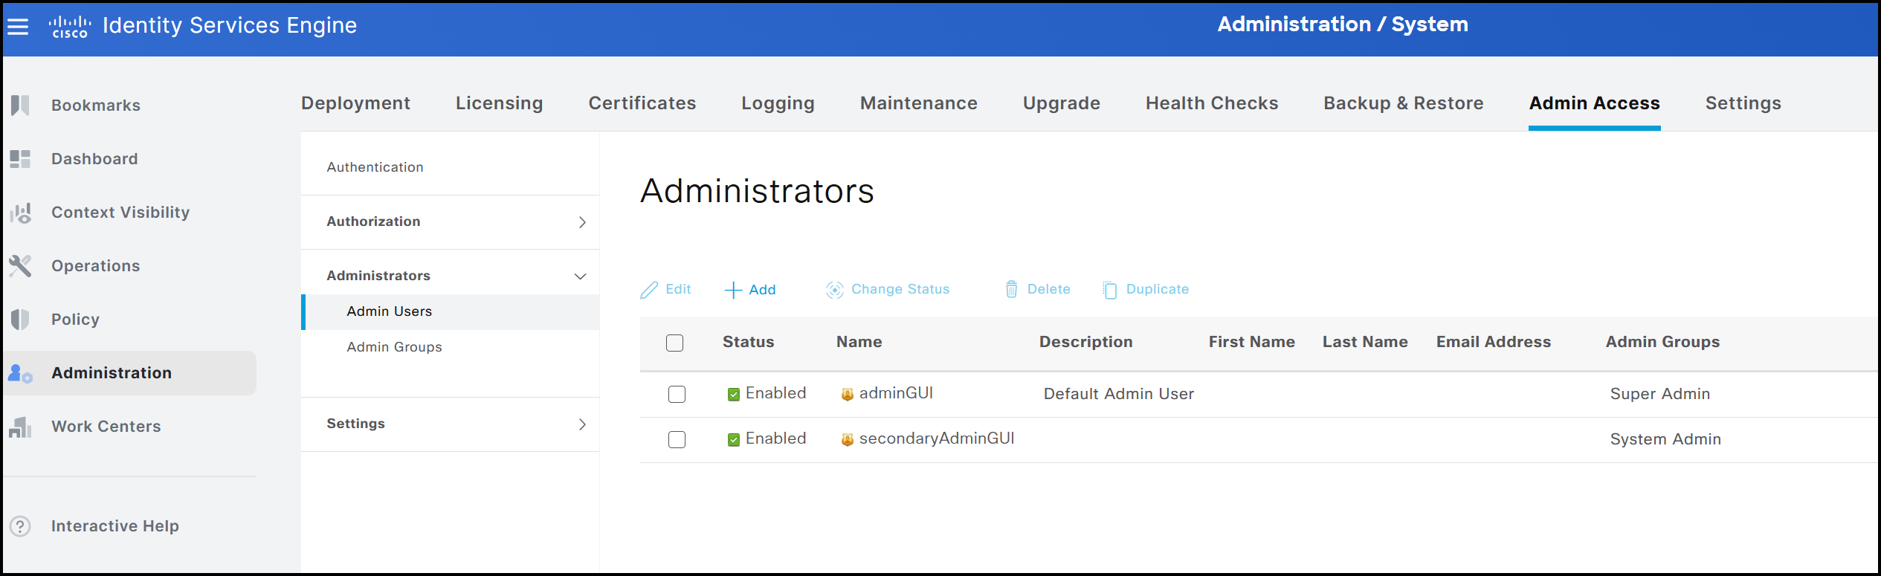Expand the Authorization section chevron
Image resolution: width=1881 pixels, height=576 pixels.
point(582,222)
